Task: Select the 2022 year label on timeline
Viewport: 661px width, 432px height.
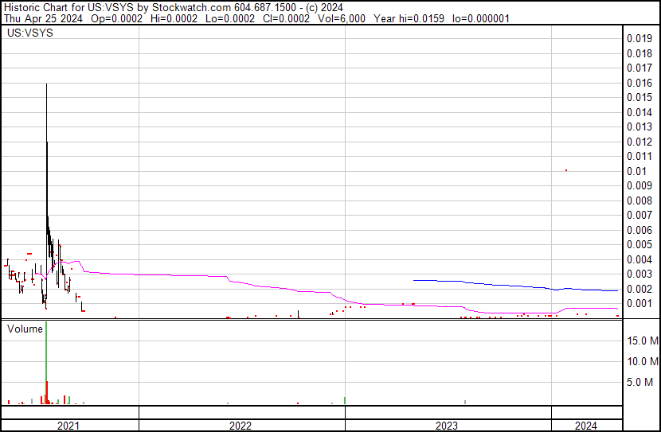Action: [x=241, y=426]
